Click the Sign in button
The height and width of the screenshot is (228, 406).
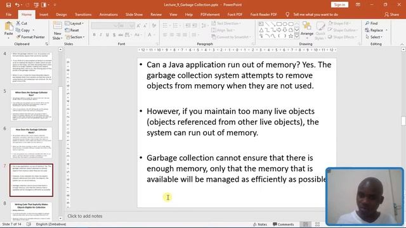(x=339, y=4)
